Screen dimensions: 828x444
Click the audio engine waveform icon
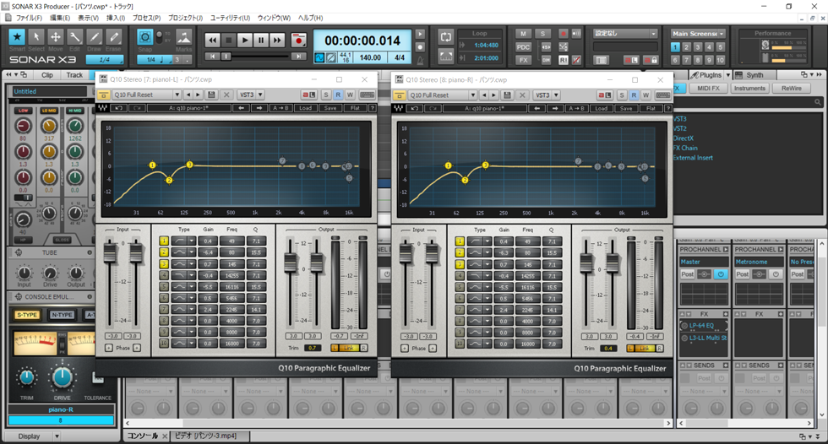point(319,57)
